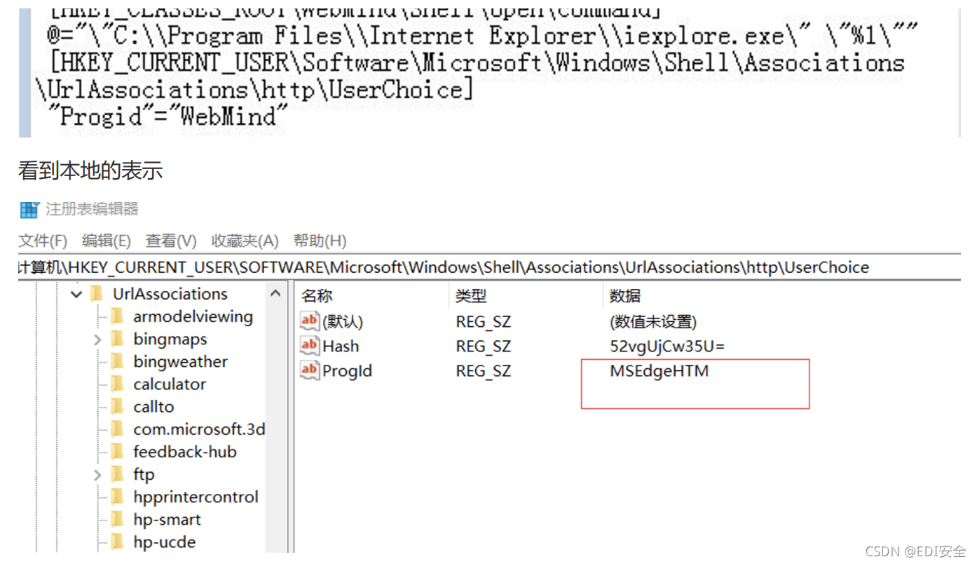Select the UrlAssociations folder
Screen dimensions: 977x564
170,294
